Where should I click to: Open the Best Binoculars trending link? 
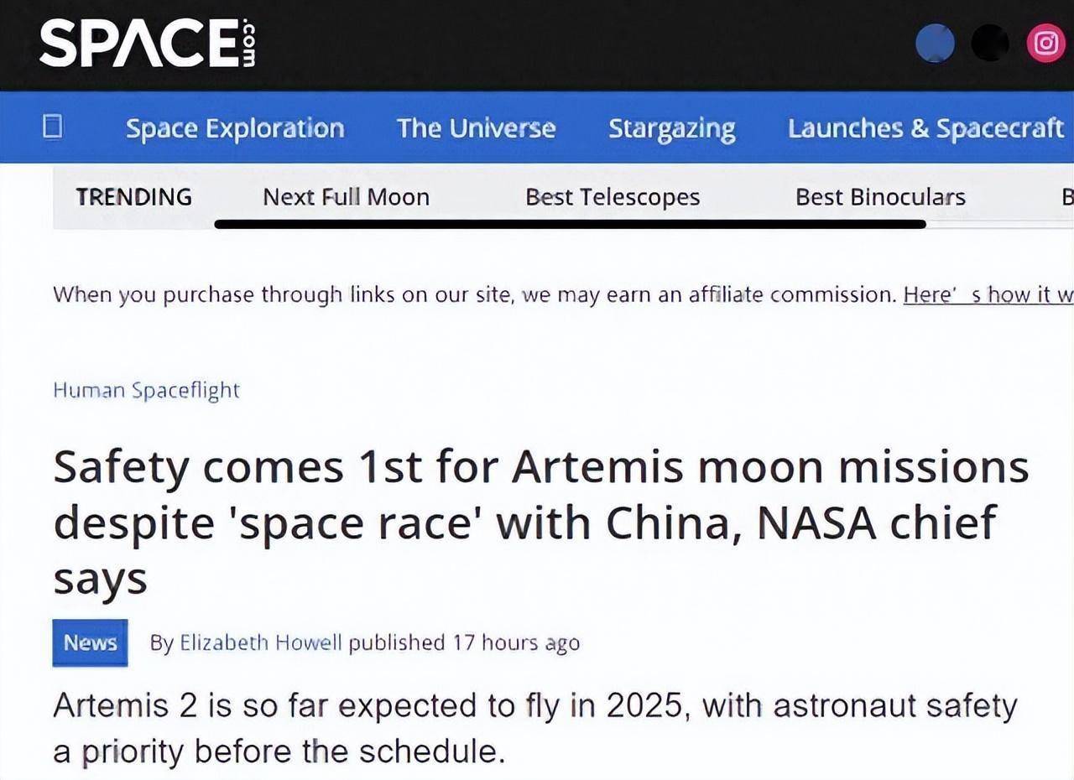click(x=878, y=196)
